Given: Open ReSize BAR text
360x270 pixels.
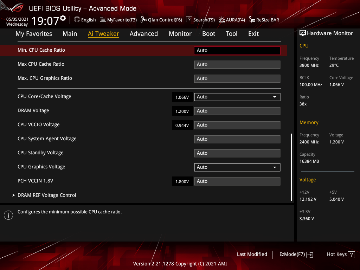Looking at the screenshot, I should (x=268, y=20).
